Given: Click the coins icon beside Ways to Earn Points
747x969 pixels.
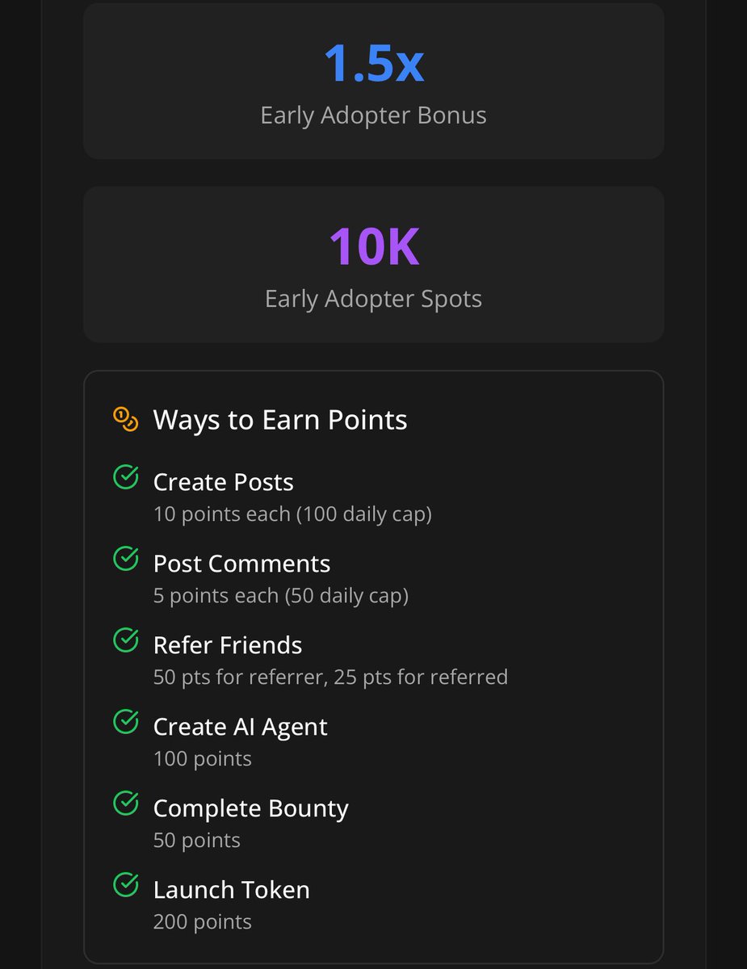Looking at the screenshot, I should tap(126, 420).
